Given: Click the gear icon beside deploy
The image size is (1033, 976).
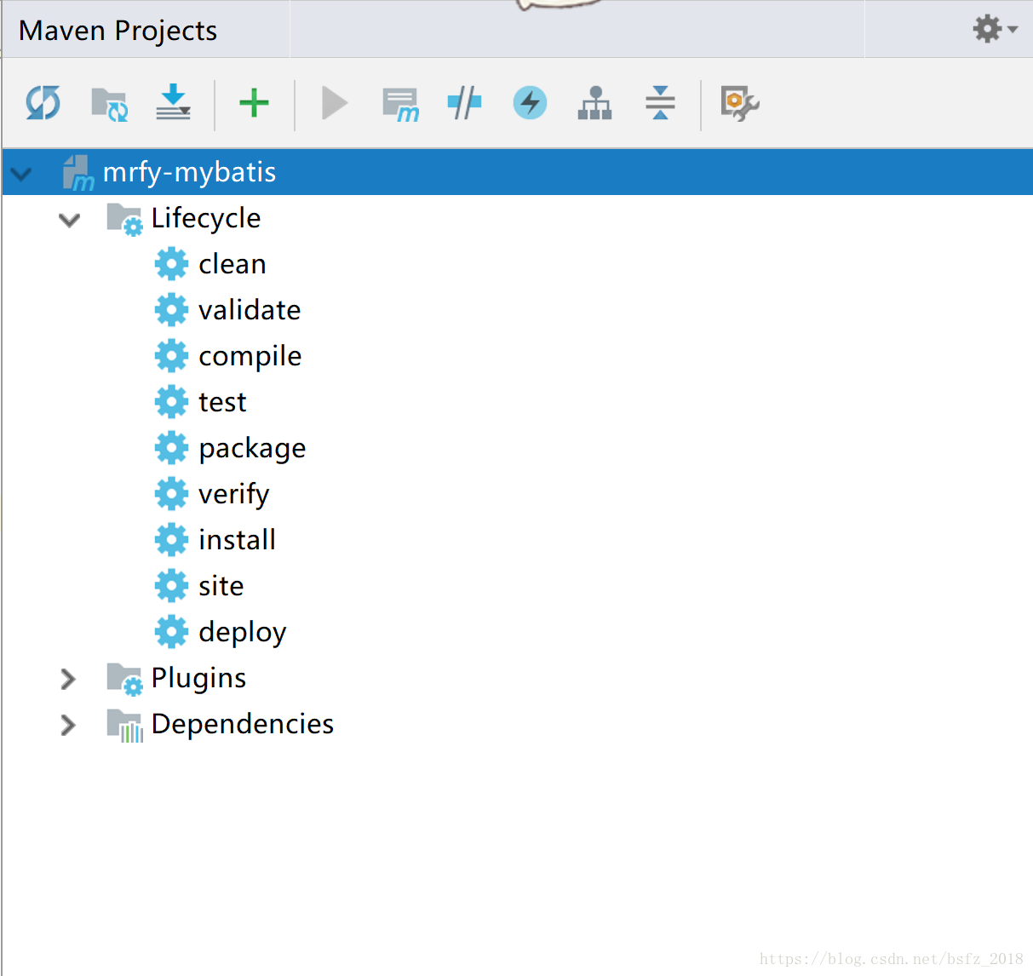Looking at the screenshot, I should (x=171, y=632).
